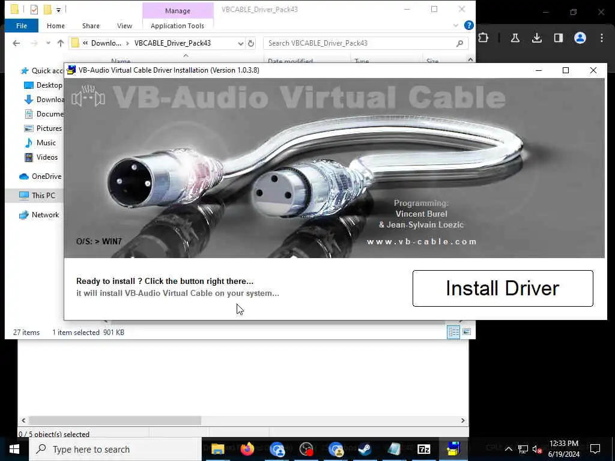Open OBS Studio from taskbar

pos(306,449)
